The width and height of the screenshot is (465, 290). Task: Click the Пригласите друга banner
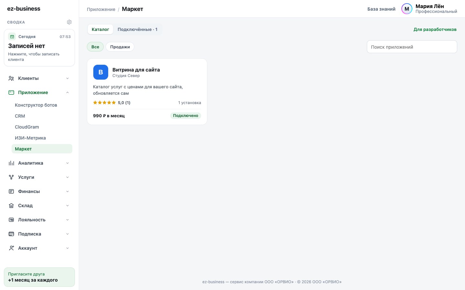[39, 277]
